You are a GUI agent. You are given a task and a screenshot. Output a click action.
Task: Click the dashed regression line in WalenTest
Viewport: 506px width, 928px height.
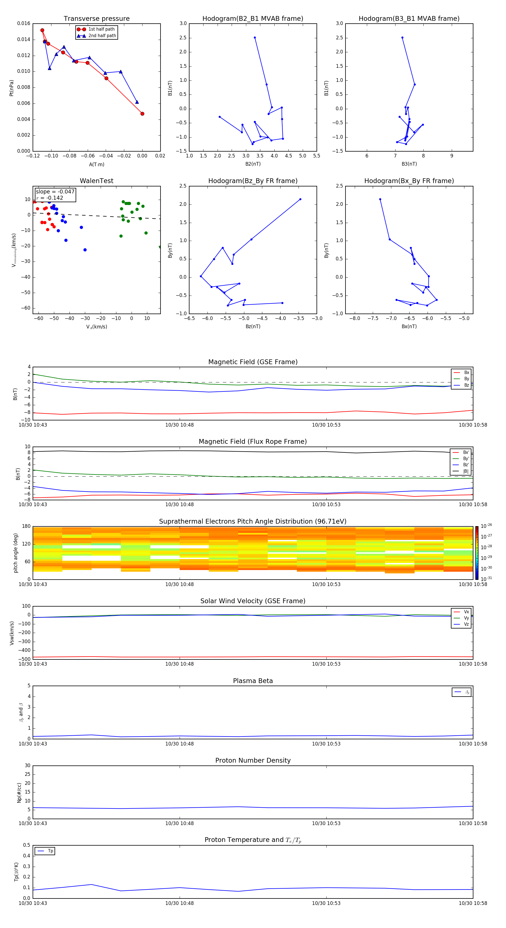pos(96,216)
